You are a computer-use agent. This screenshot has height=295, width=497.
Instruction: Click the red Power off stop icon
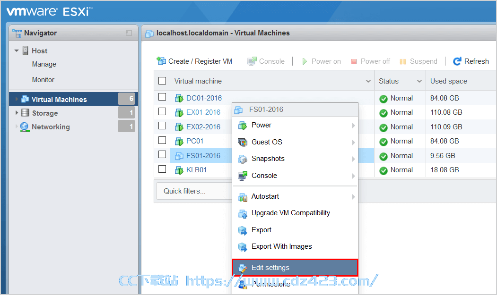354,61
